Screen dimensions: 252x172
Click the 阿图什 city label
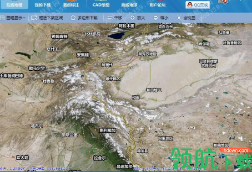(107, 65)
